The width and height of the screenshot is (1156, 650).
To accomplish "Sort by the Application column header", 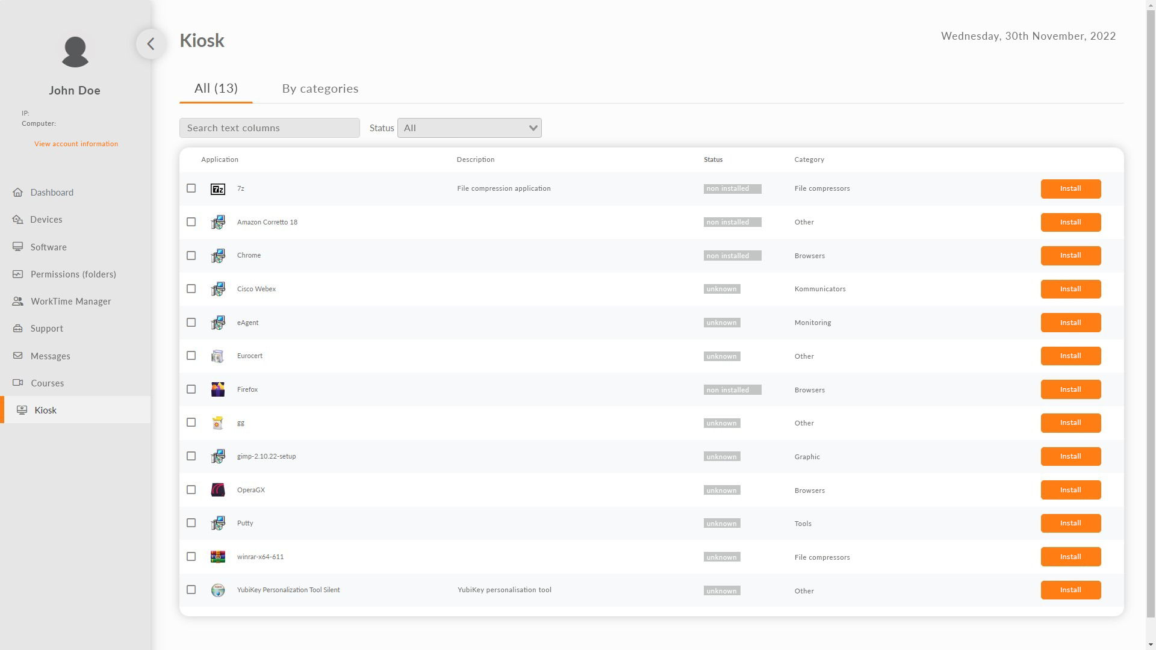I will click(220, 159).
